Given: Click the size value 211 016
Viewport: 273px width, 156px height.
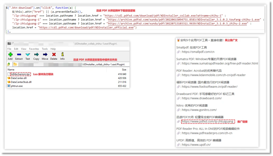Looking at the screenshot, I should (122, 82).
